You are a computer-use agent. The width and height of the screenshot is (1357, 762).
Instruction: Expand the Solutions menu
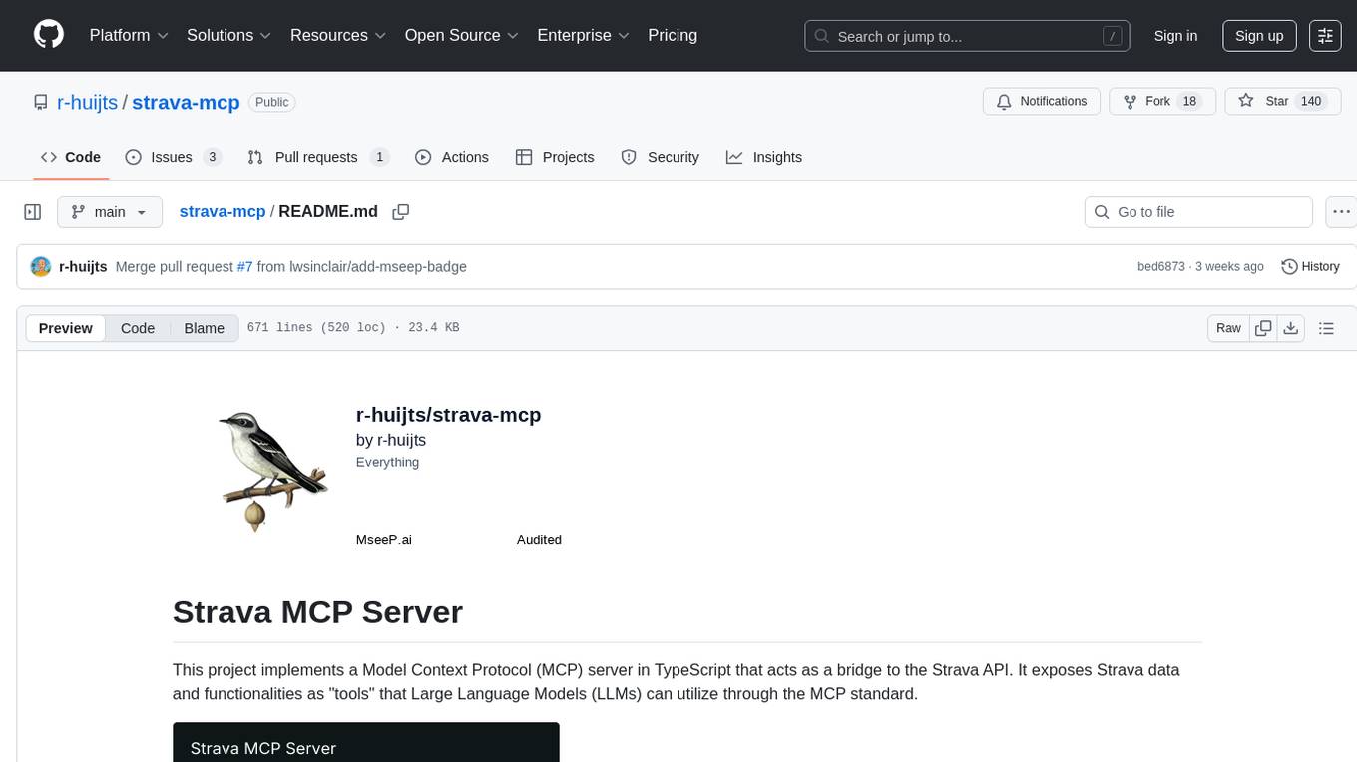pyautogui.click(x=228, y=35)
